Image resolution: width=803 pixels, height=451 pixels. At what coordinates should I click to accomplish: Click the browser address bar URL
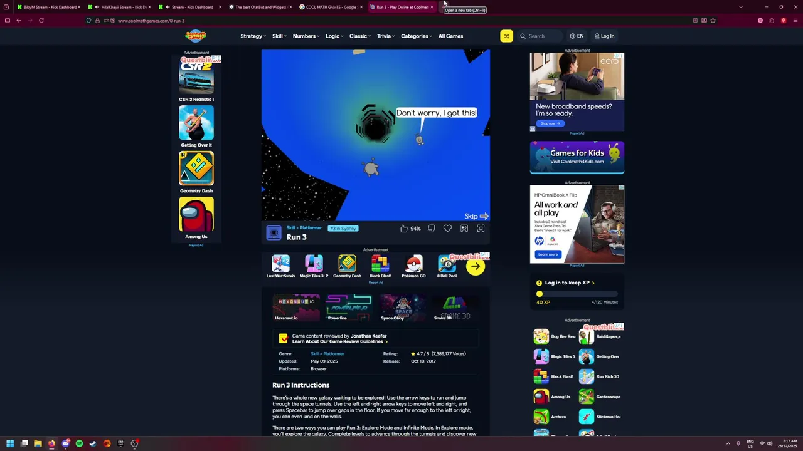point(151,21)
